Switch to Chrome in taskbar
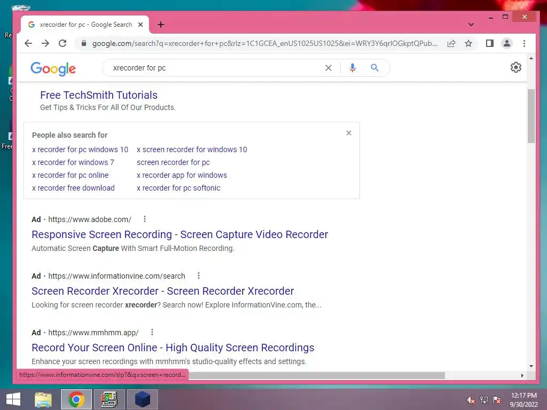This screenshot has width=547, height=410. 76,399
